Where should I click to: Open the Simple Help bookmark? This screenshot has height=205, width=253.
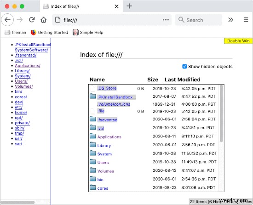[88, 32]
